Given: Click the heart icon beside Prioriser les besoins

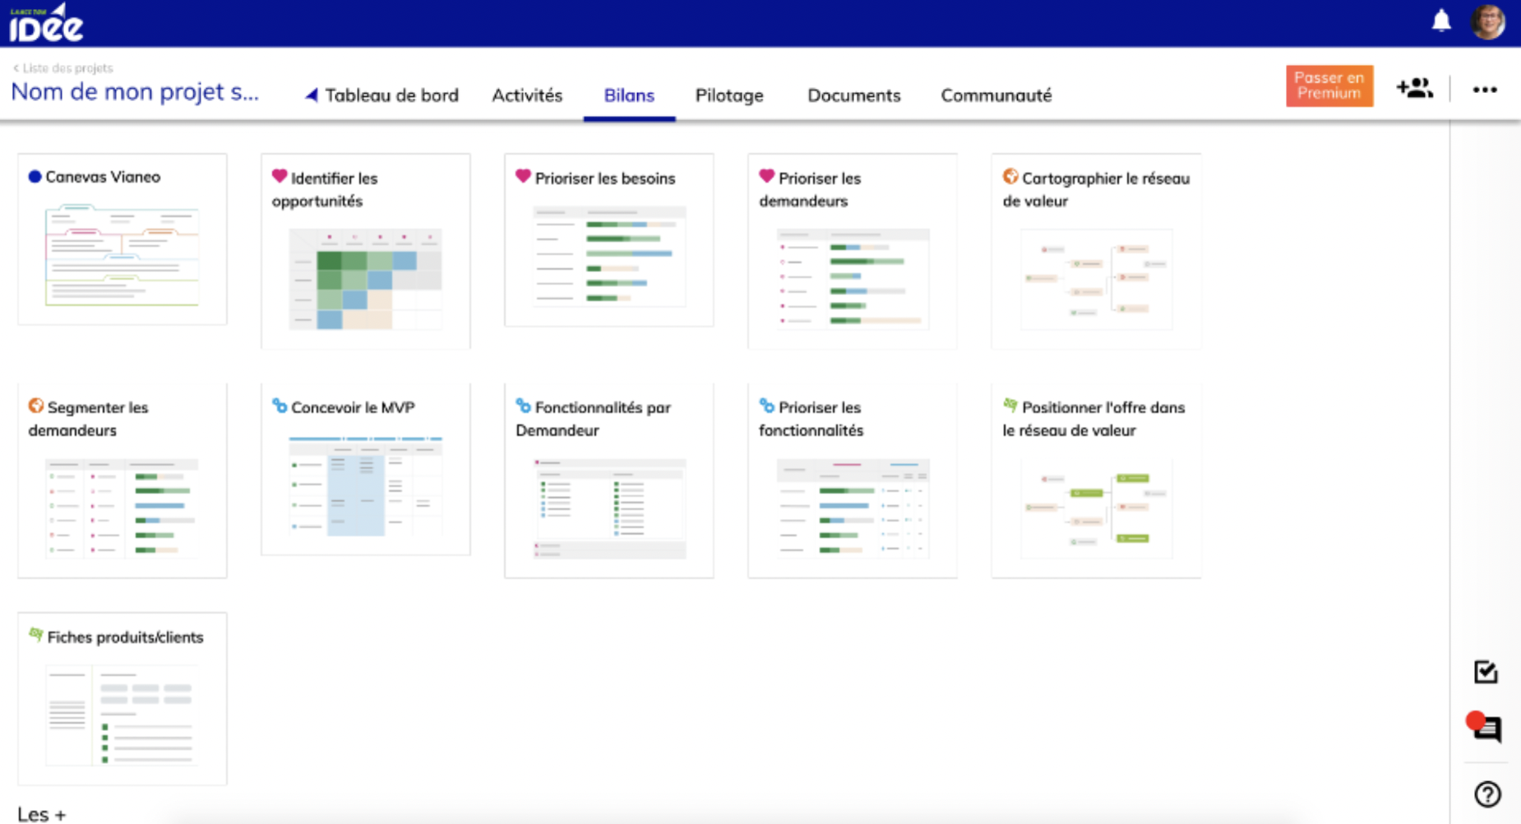Looking at the screenshot, I should tap(523, 176).
